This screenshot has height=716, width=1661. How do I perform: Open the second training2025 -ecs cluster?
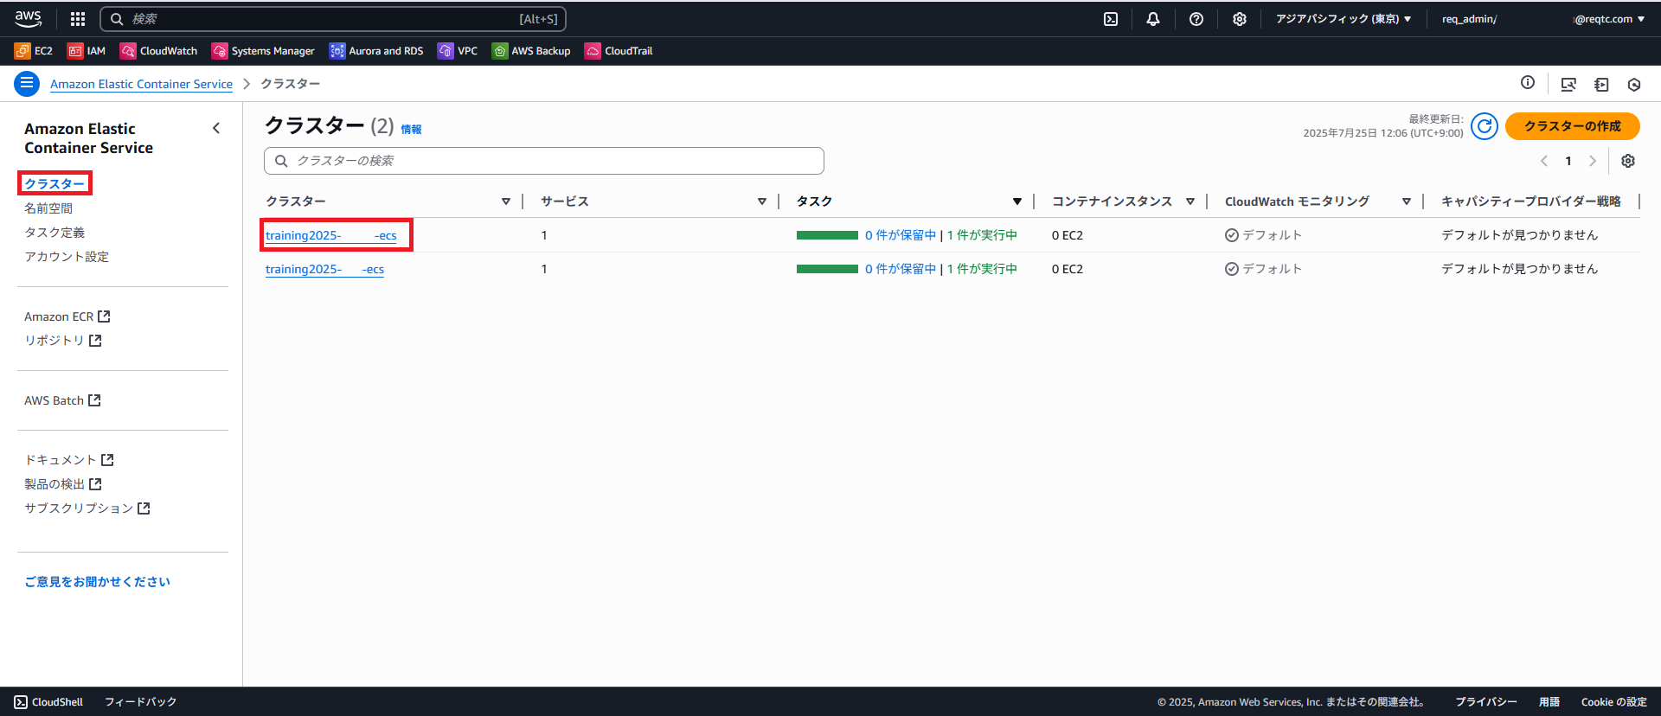[x=324, y=269]
